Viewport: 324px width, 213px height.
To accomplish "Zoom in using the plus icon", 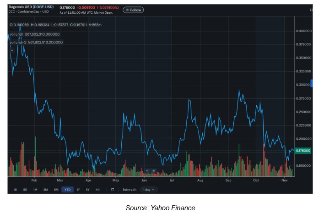I will click(x=154, y=171).
